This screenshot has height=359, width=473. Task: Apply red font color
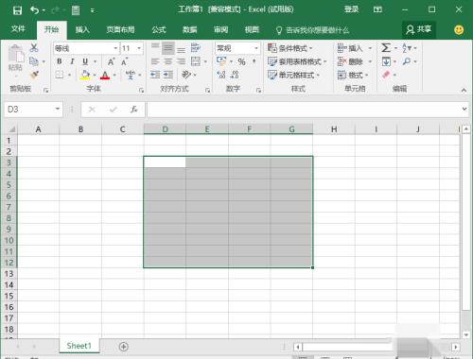pos(105,75)
